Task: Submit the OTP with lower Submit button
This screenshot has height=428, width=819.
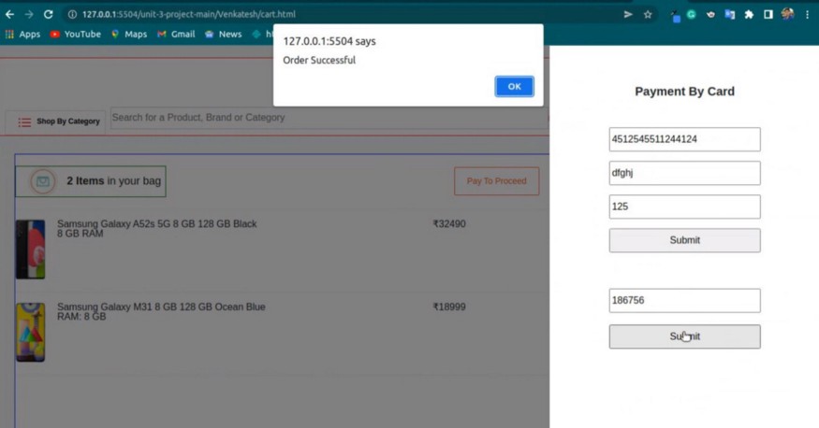Action: coord(684,336)
